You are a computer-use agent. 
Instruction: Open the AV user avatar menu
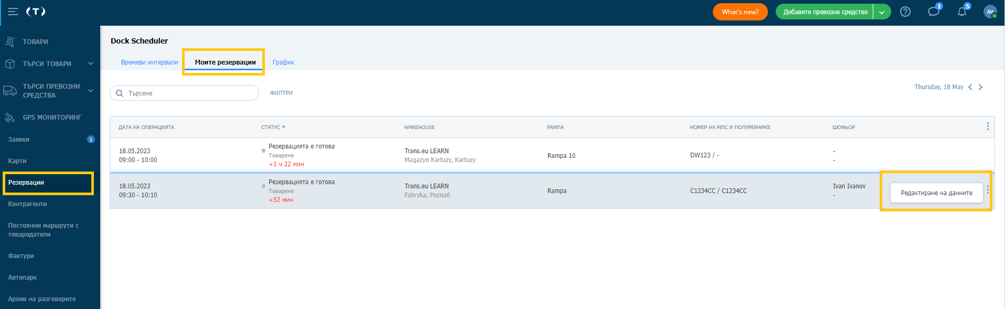coord(990,12)
